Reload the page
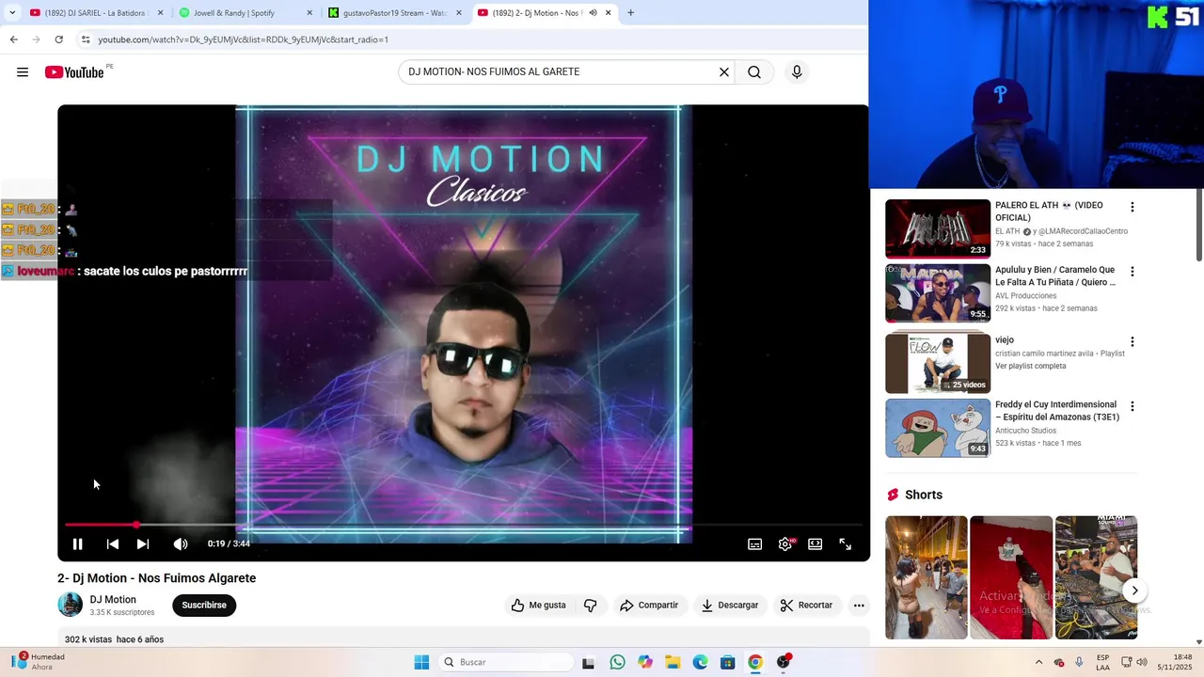The image size is (1204, 677). point(58,39)
